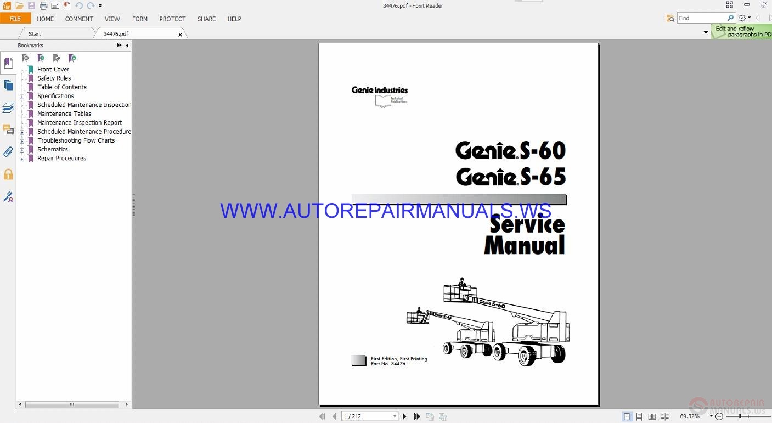Viewport: 772px width, 423px height.
Task: Switch to the VIEW ribbon tab
Action: (x=112, y=19)
